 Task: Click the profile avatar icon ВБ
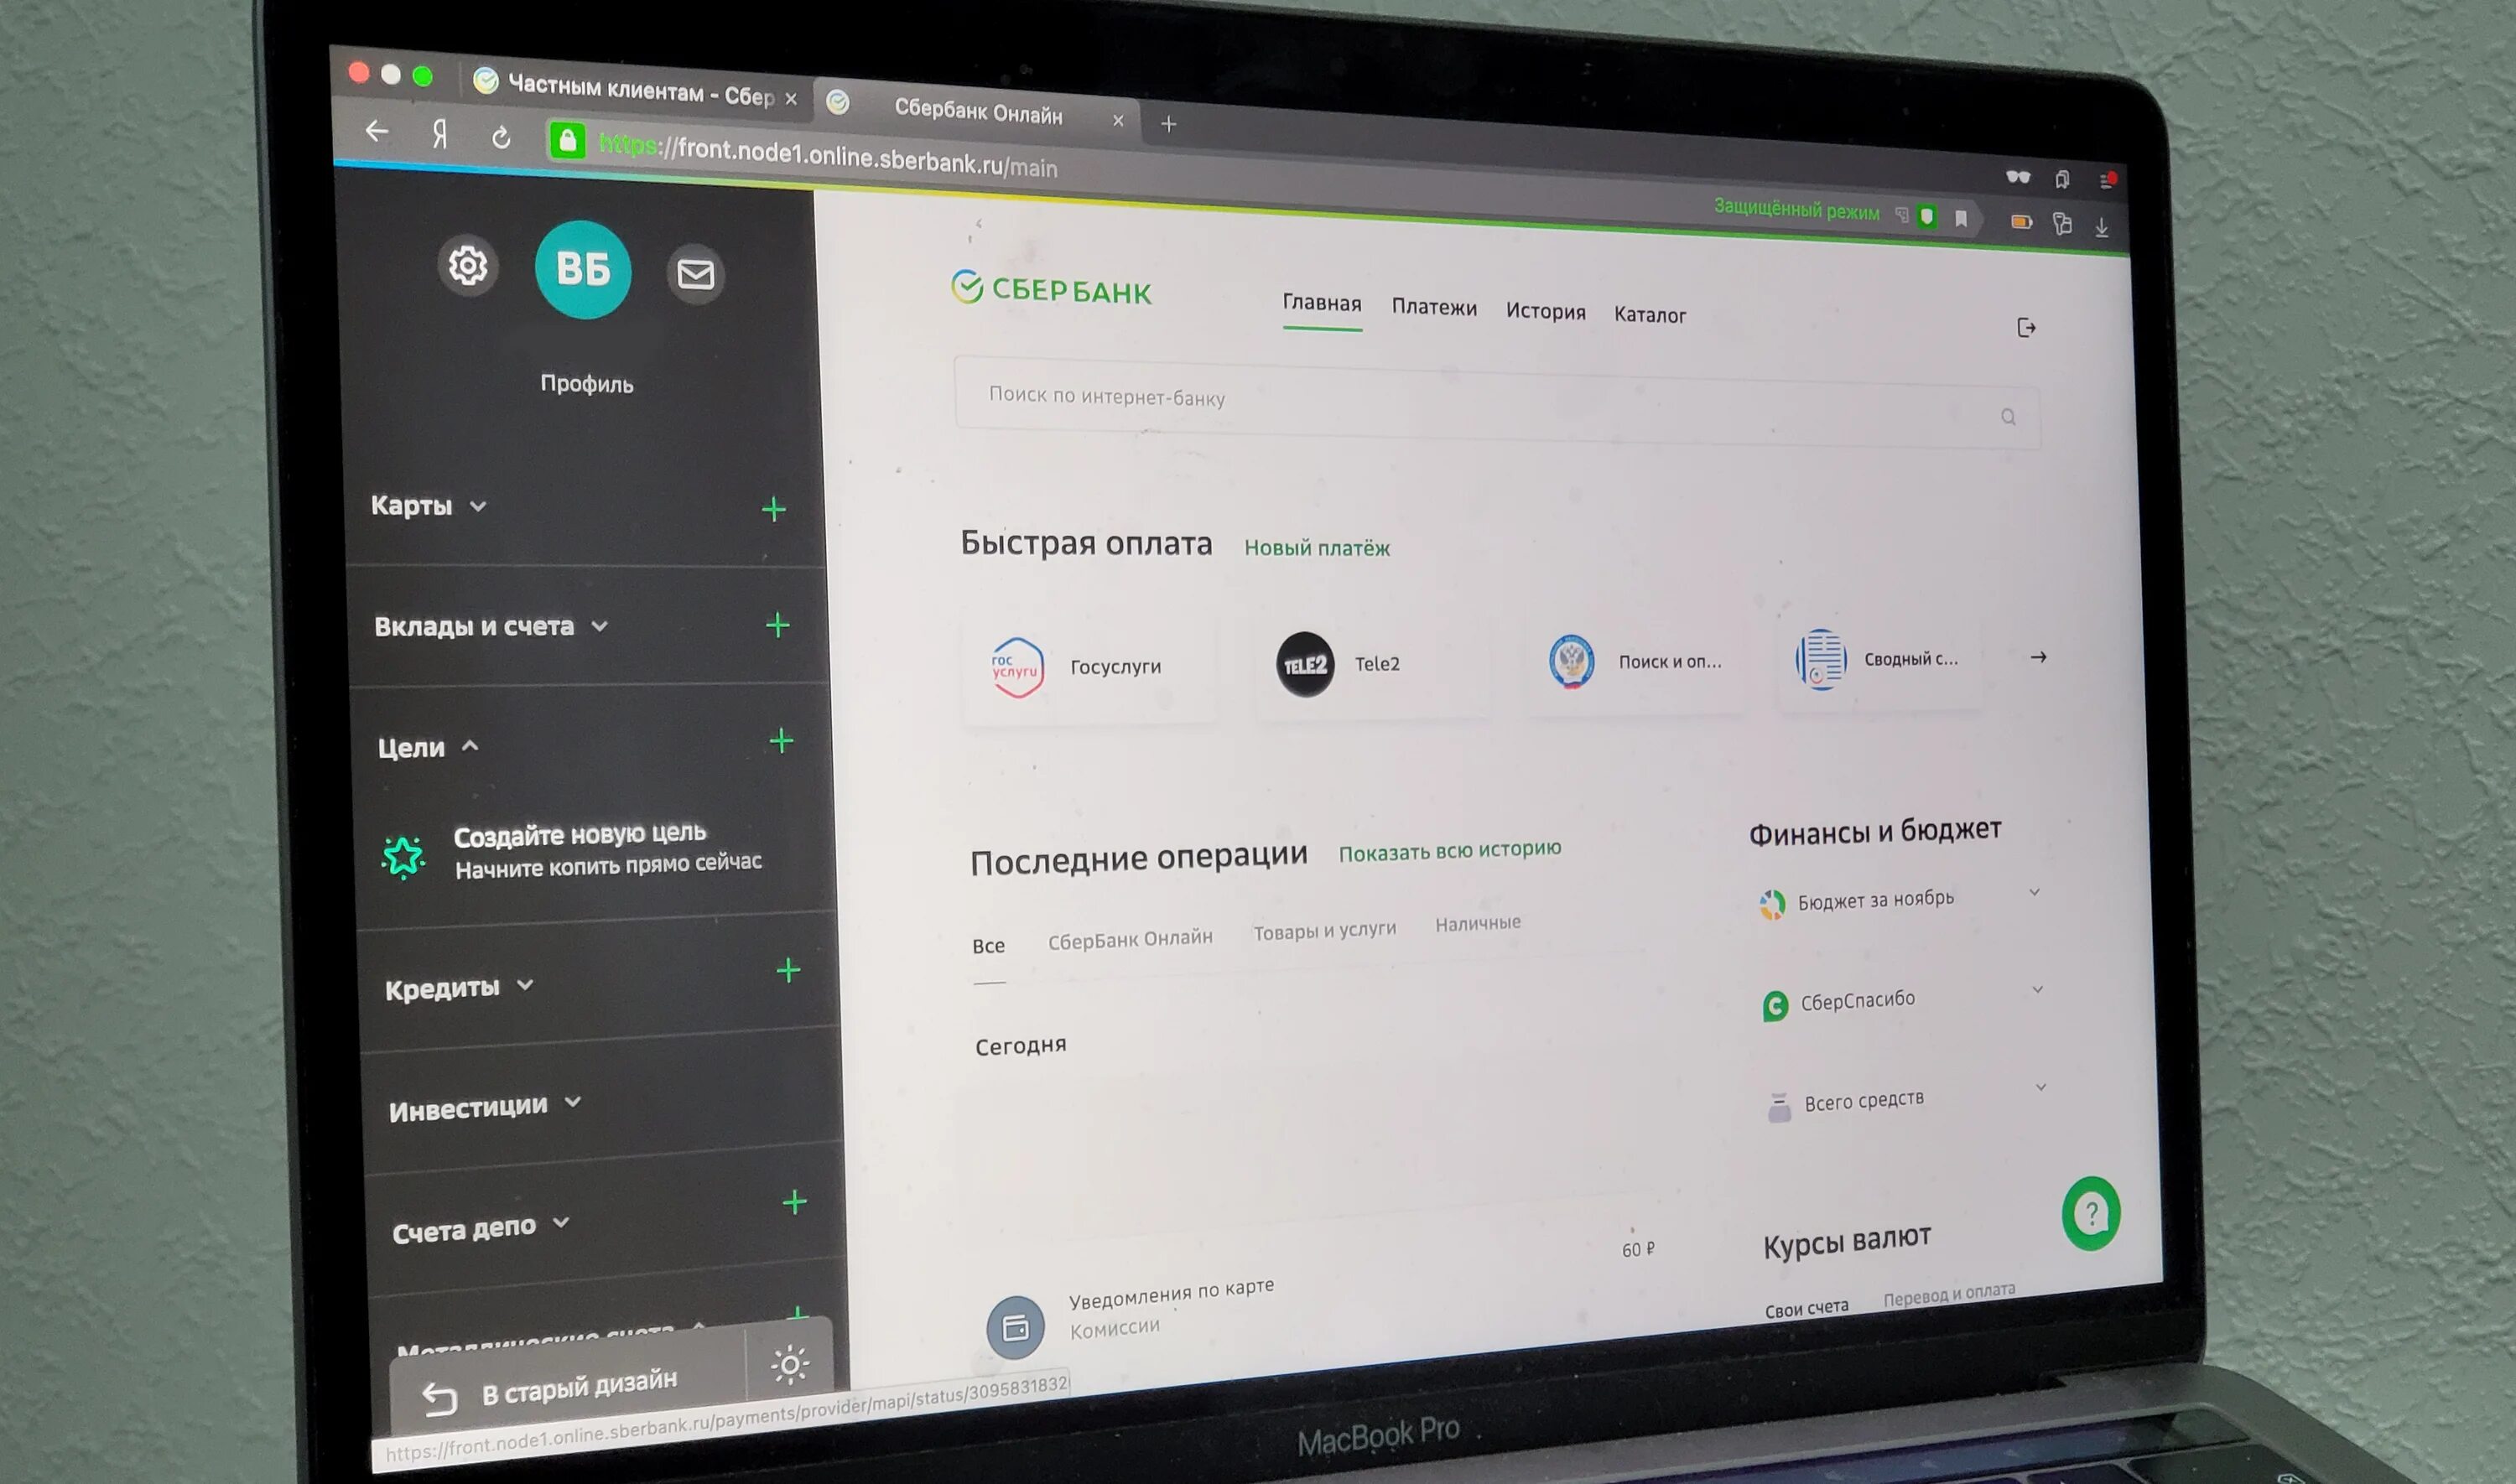tap(583, 268)
